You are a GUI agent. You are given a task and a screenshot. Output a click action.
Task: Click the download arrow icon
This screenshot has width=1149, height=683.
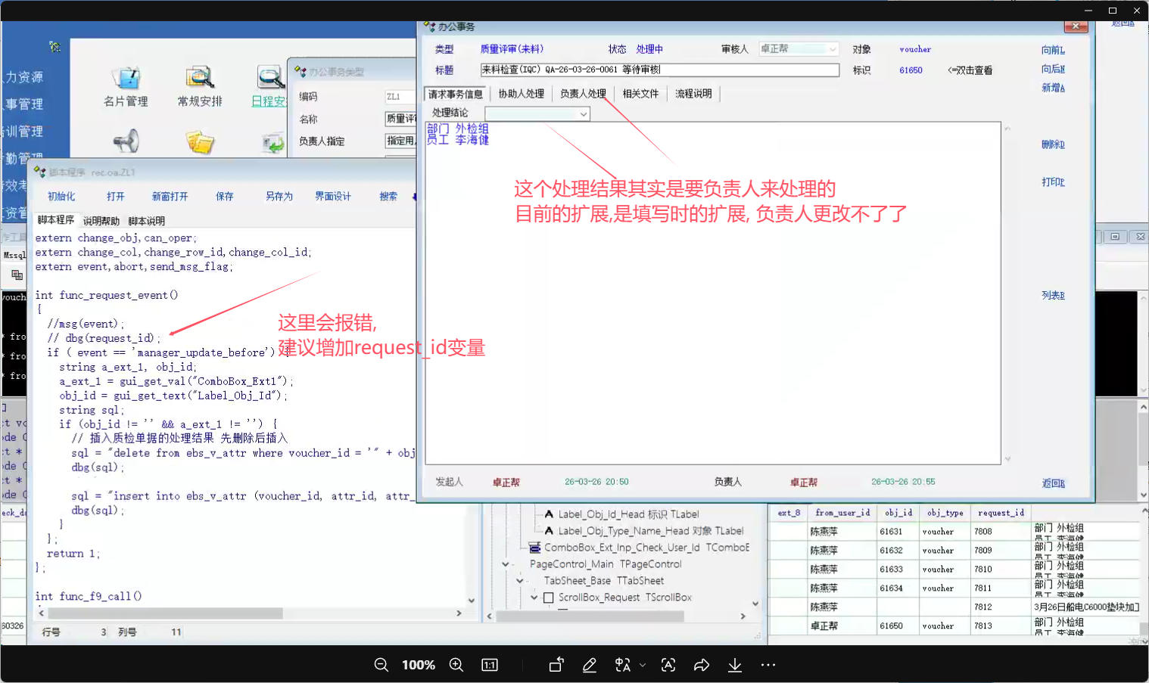(735, 665)
